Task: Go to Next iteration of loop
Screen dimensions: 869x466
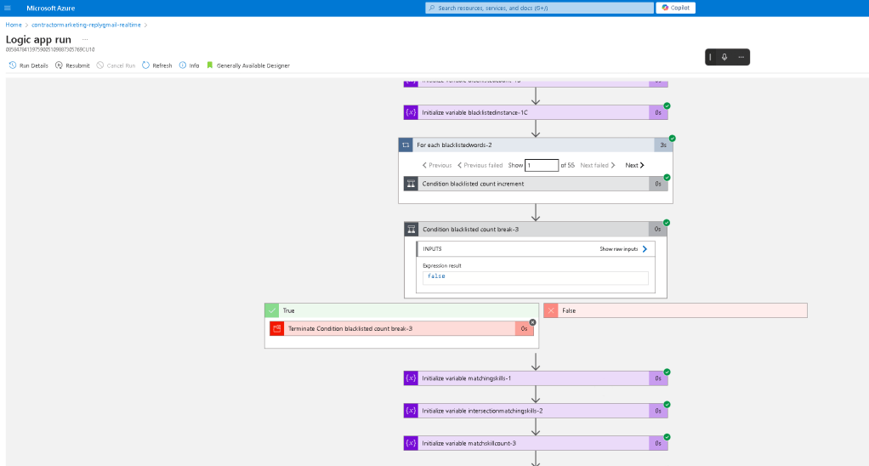Action: click(634, 165)
